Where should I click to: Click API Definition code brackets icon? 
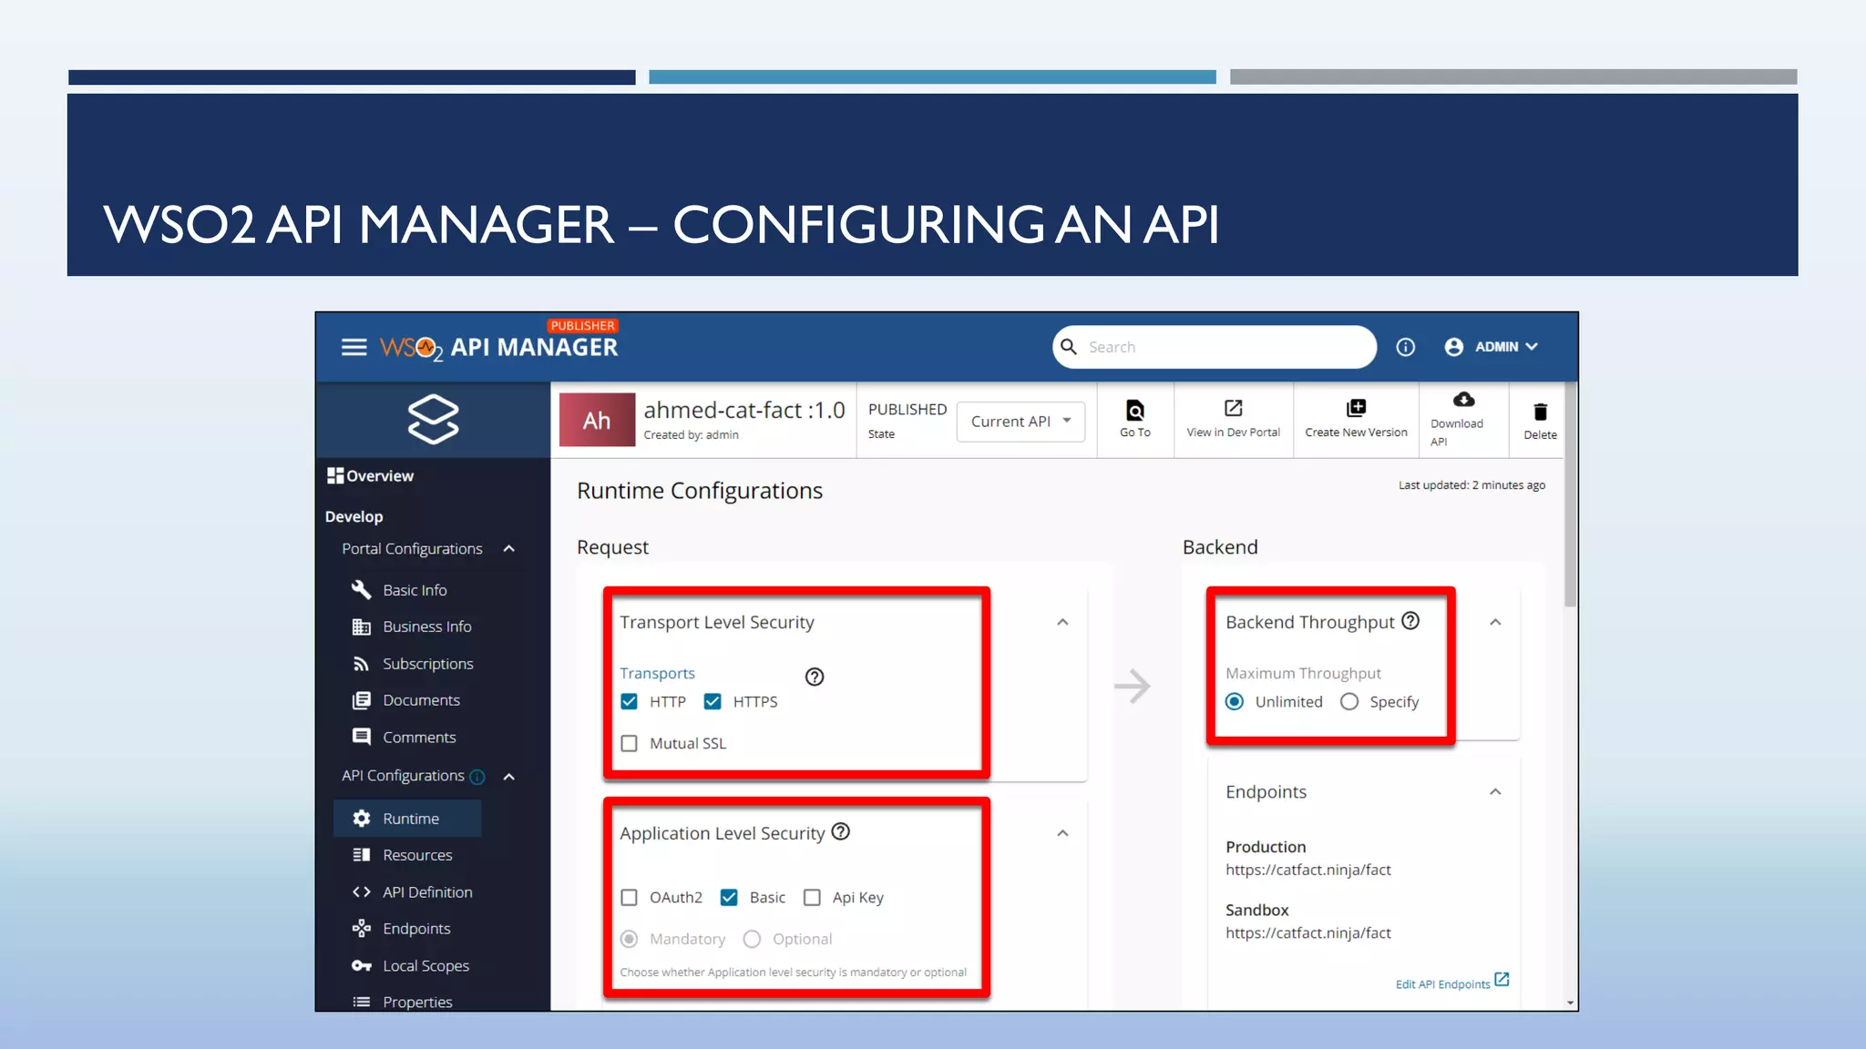tap(361, 892)
